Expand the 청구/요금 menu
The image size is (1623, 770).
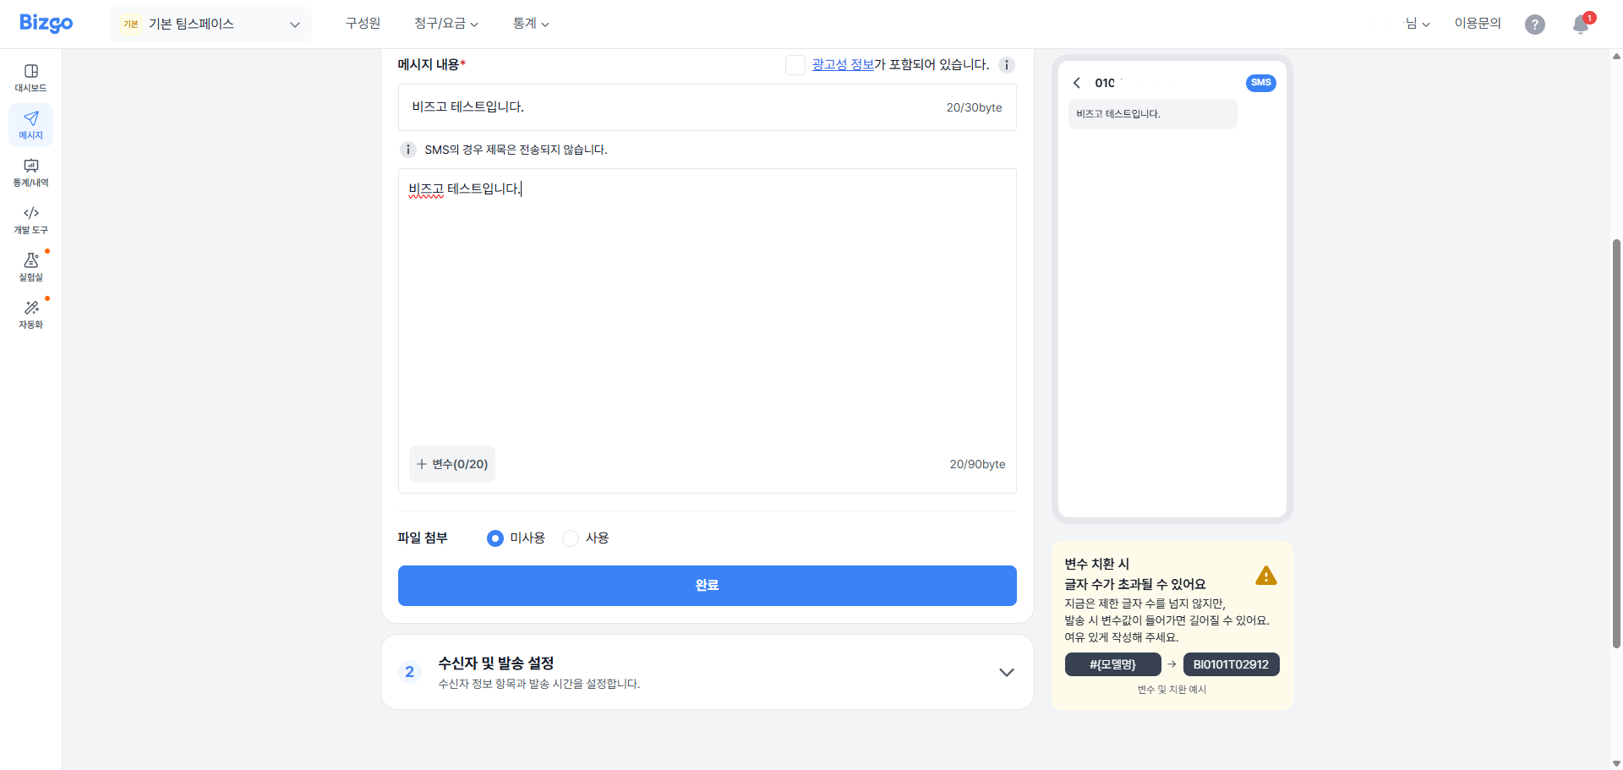(x=445, y=24)
